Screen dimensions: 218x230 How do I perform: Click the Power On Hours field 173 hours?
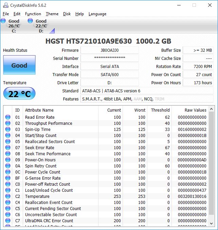click(198, 83)
